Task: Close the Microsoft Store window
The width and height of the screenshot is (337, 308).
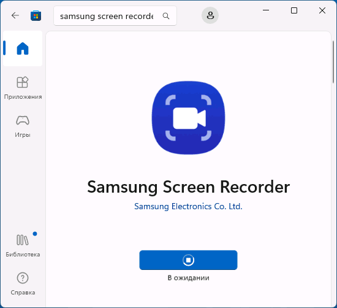Action: click(x=322, y=10)
